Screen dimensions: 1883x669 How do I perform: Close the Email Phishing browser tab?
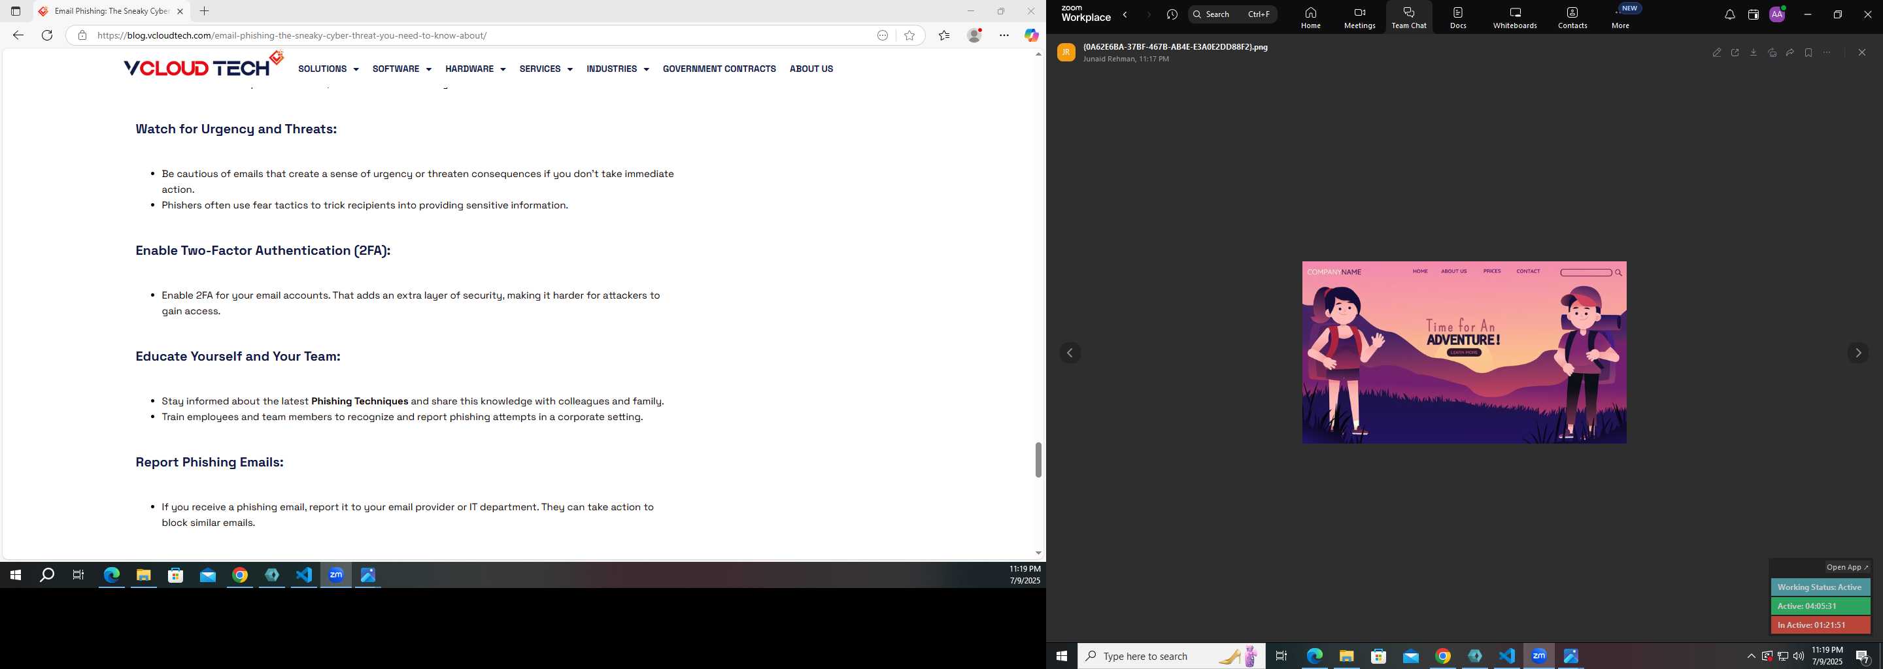pyautogui.click(x=180, y=11)
